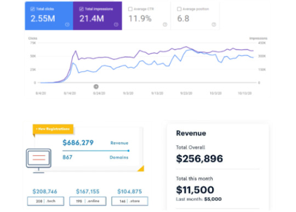Click yellow corner fold on registrations card
The height and width of the screenshot is (212, 296).
click(x=141, y=168)
